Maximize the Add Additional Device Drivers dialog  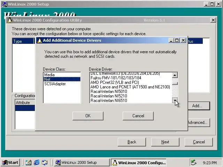(177, 40)
